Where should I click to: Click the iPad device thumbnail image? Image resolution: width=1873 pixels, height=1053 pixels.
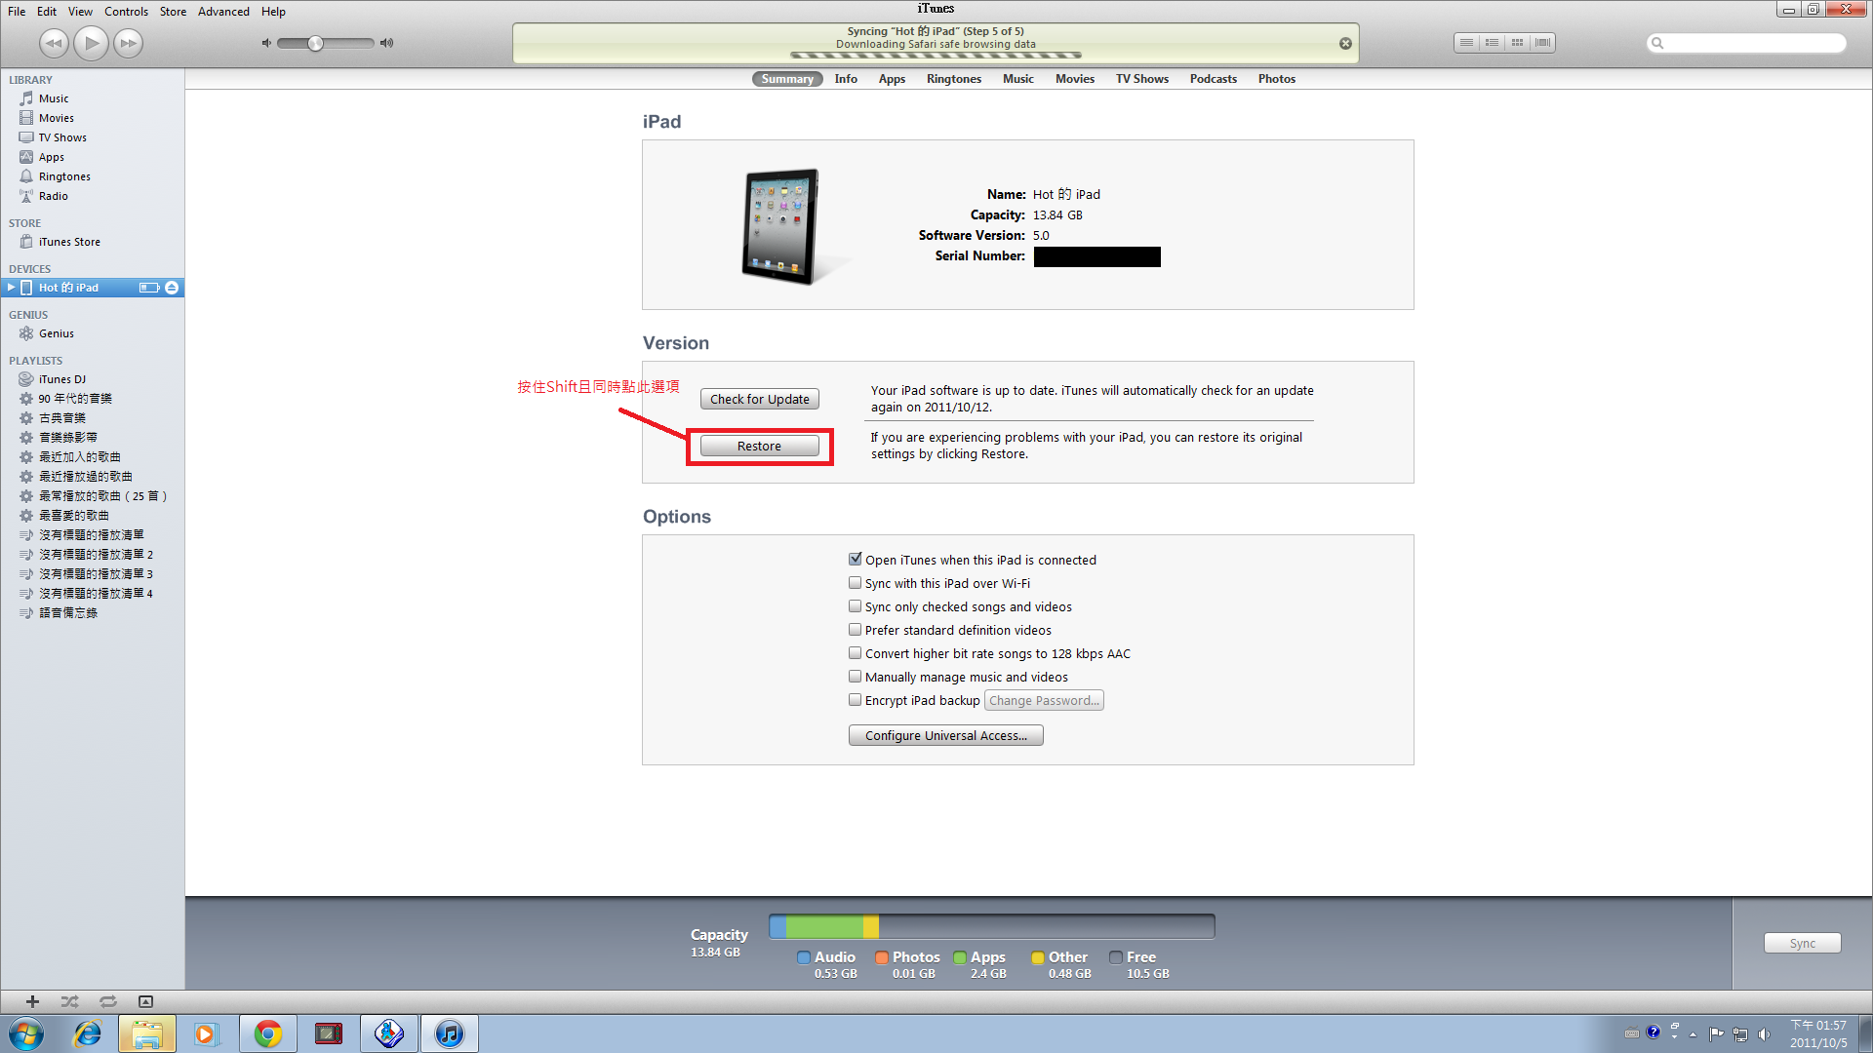[781, 226]
